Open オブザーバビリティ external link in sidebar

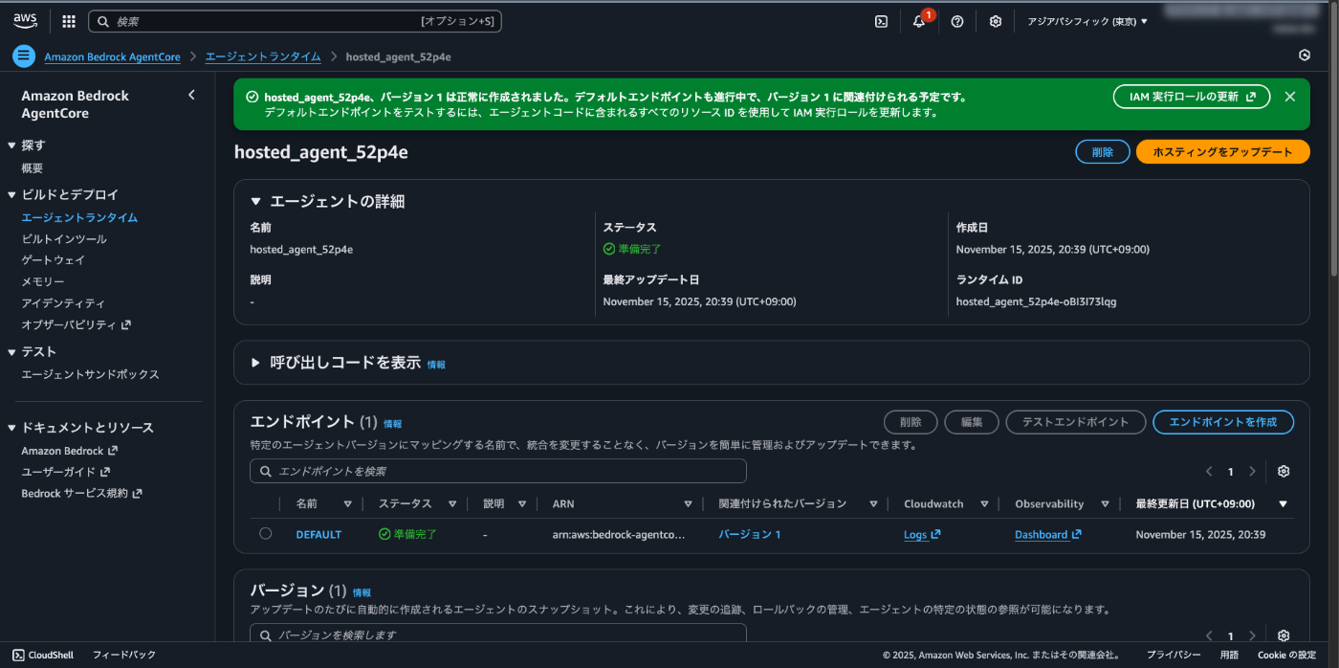76,324
